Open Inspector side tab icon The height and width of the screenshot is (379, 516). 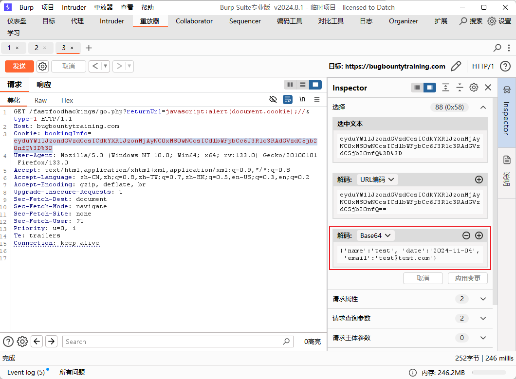507,90
